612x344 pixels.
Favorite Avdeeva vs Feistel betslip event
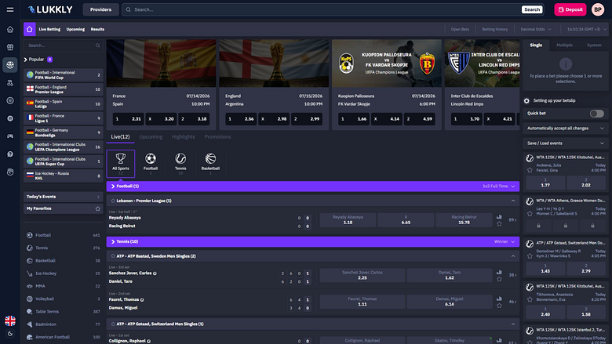530,170
